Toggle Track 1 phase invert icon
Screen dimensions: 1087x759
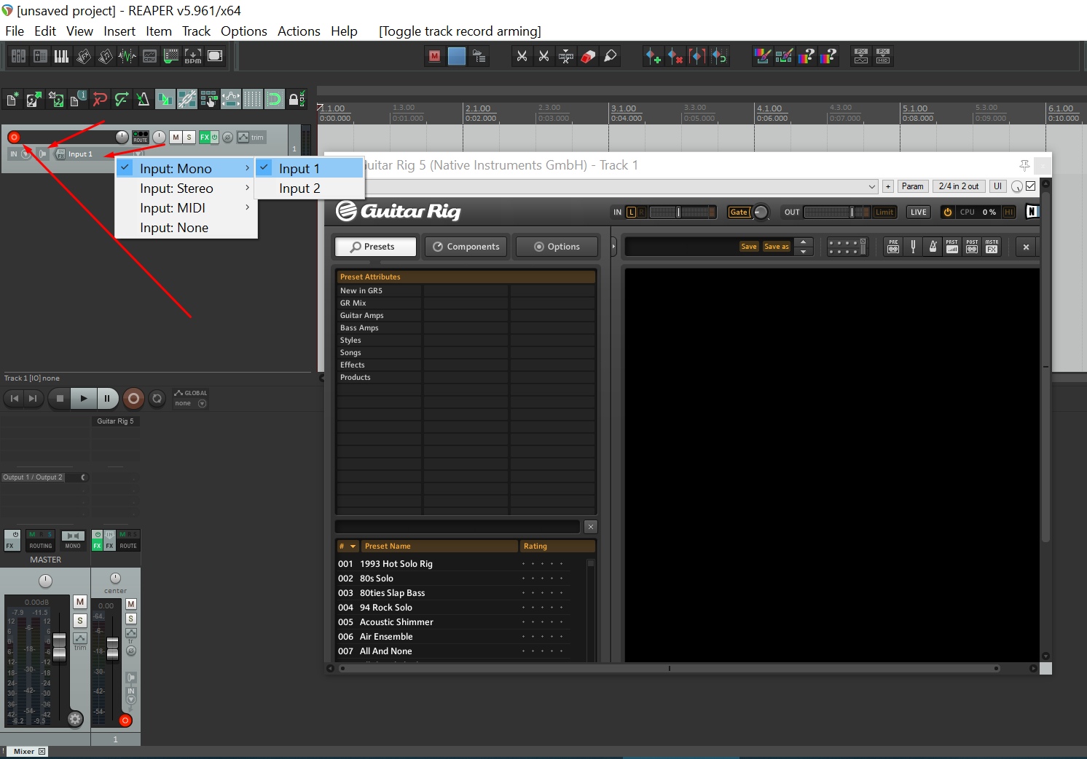(x=227, y=137)
